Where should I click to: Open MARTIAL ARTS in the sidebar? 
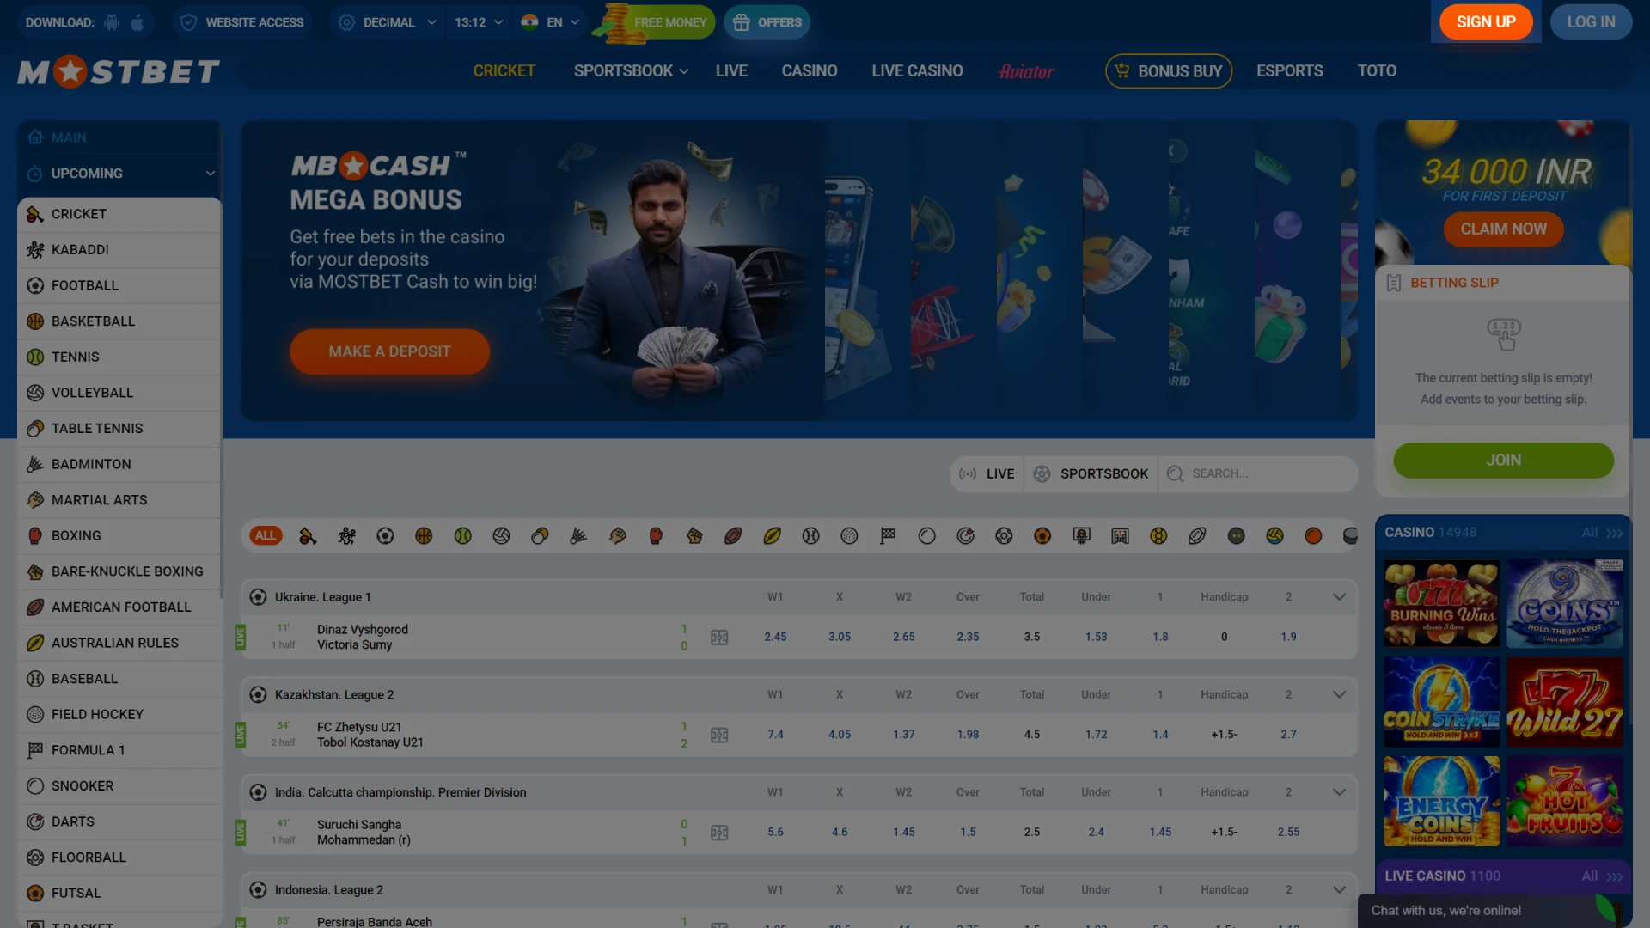coord(119,500)
